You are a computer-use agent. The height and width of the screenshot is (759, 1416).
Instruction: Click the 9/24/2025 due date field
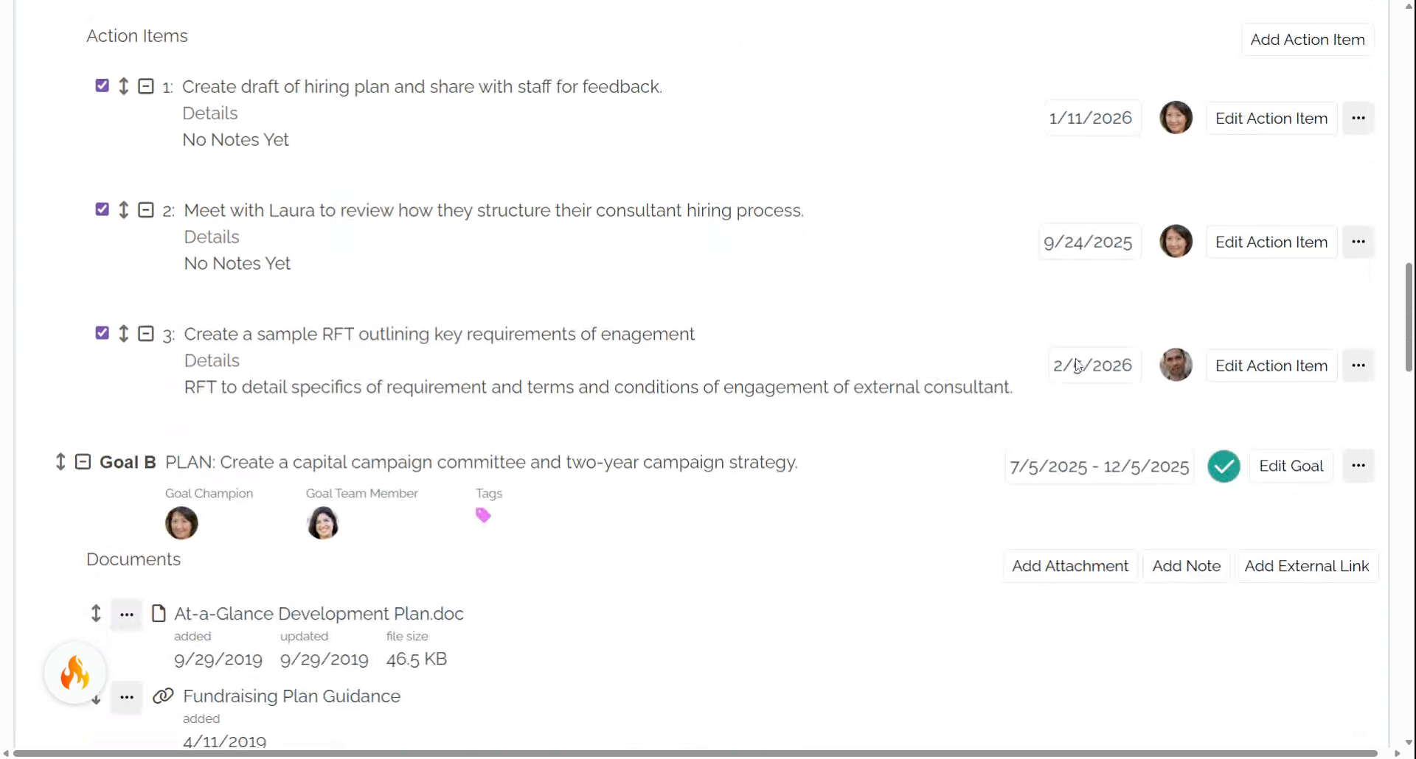point(1088,242)
